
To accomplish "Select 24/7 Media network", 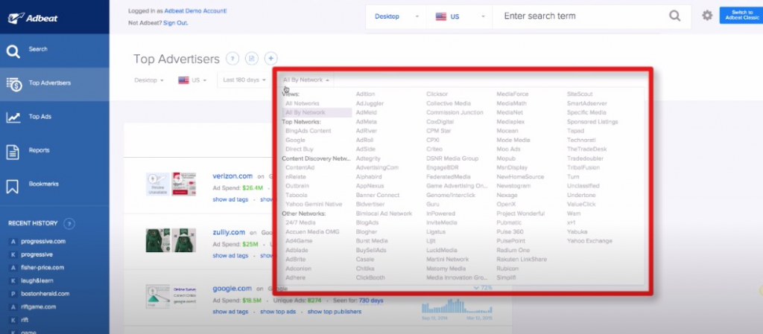I will [x=300, y=223].
